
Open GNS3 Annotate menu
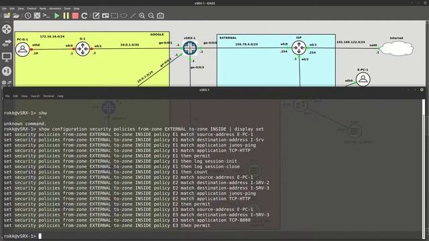pos(55,9)
